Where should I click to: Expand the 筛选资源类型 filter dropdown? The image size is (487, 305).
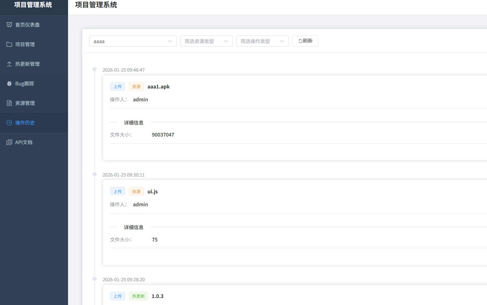coord(206,41)
